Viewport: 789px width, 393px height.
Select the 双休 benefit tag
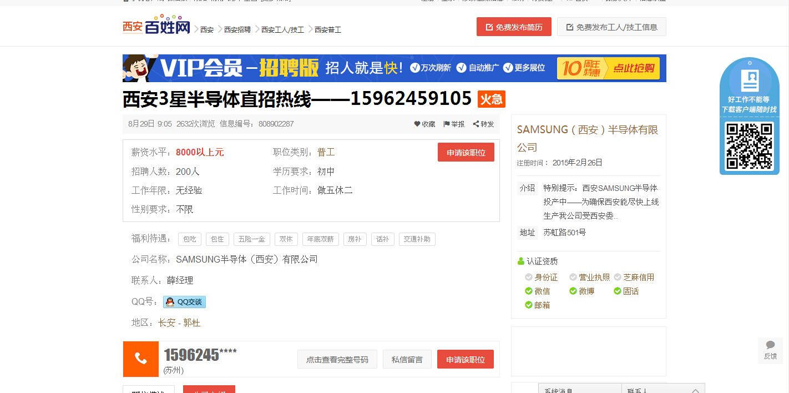click(x=286, y=239)
